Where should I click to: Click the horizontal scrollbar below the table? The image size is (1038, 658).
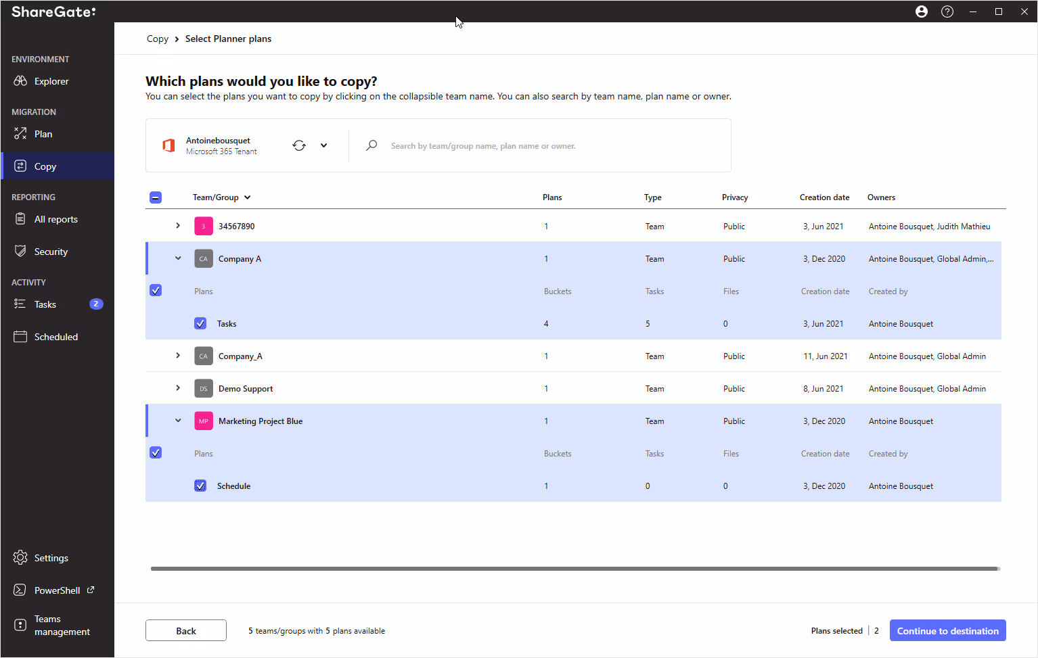(x=575, y=569)
